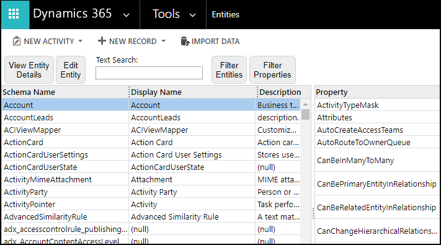Open Dynamics 365 home label

73,14
